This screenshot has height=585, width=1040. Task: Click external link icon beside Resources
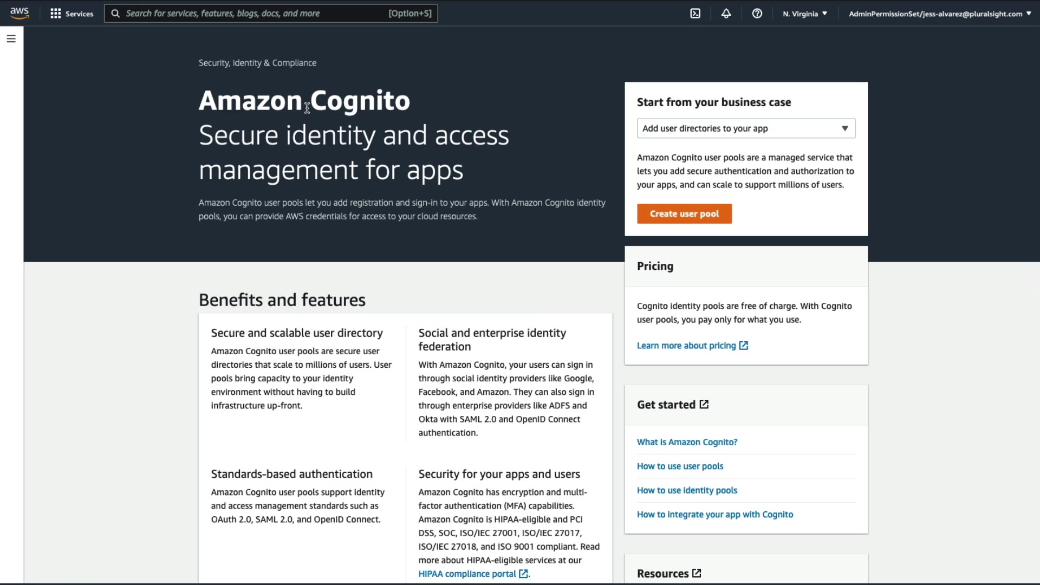tap(697, 573)
